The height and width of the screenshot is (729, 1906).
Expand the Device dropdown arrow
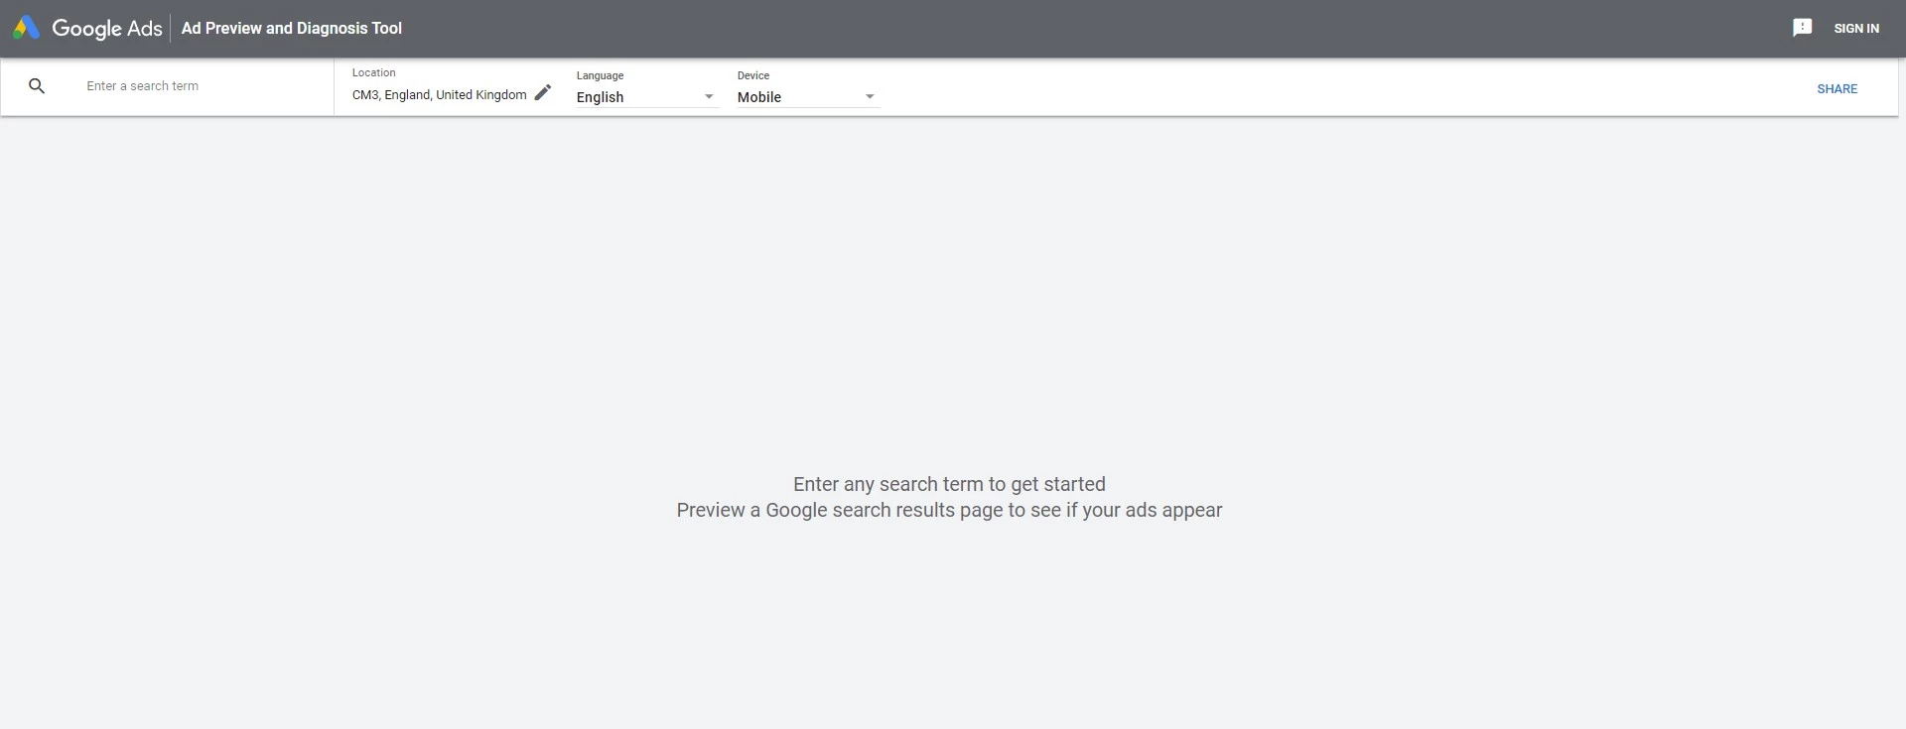870,97
